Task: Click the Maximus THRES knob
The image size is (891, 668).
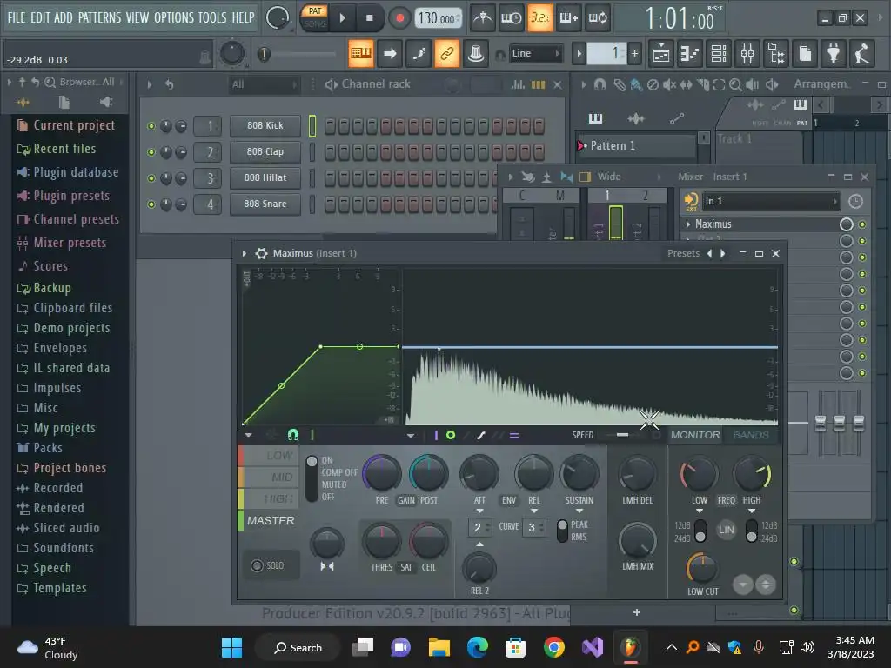Action: click(x=382, y=542)
